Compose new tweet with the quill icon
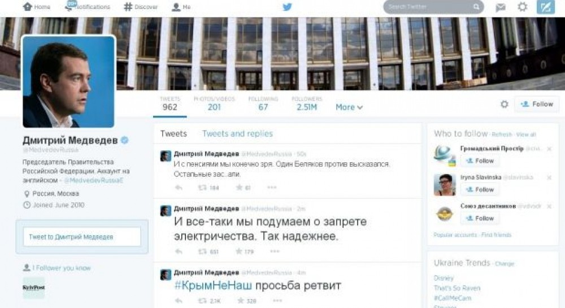565x308 pixels. [x=546, y=7]
